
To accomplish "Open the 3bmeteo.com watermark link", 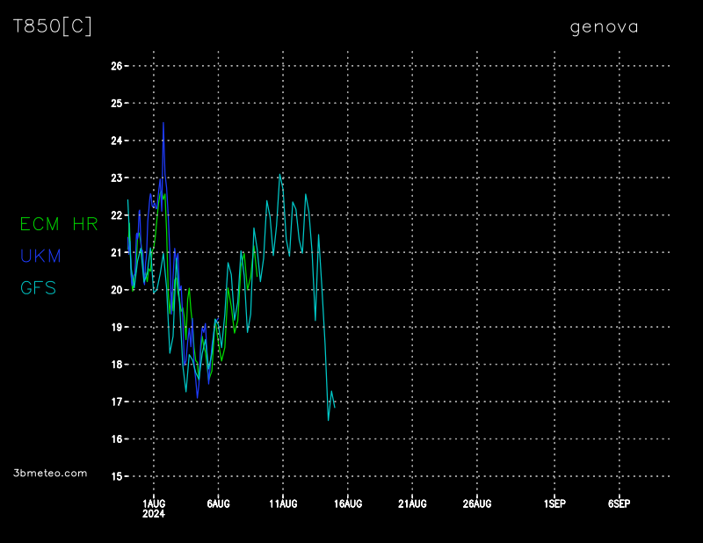I will tap(51, 473).
